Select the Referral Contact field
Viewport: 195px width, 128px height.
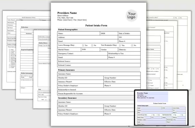(99, 65)
